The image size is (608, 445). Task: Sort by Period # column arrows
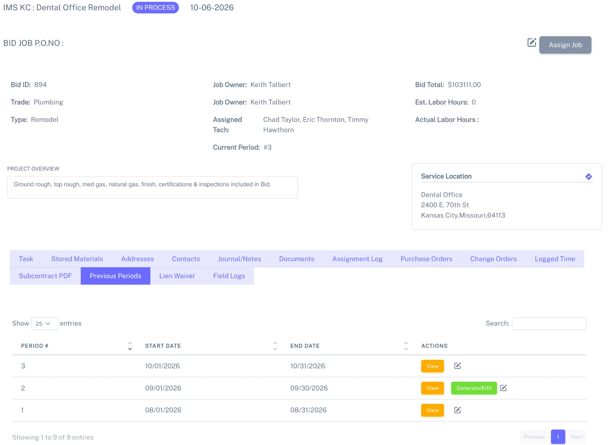coord(130,346)
